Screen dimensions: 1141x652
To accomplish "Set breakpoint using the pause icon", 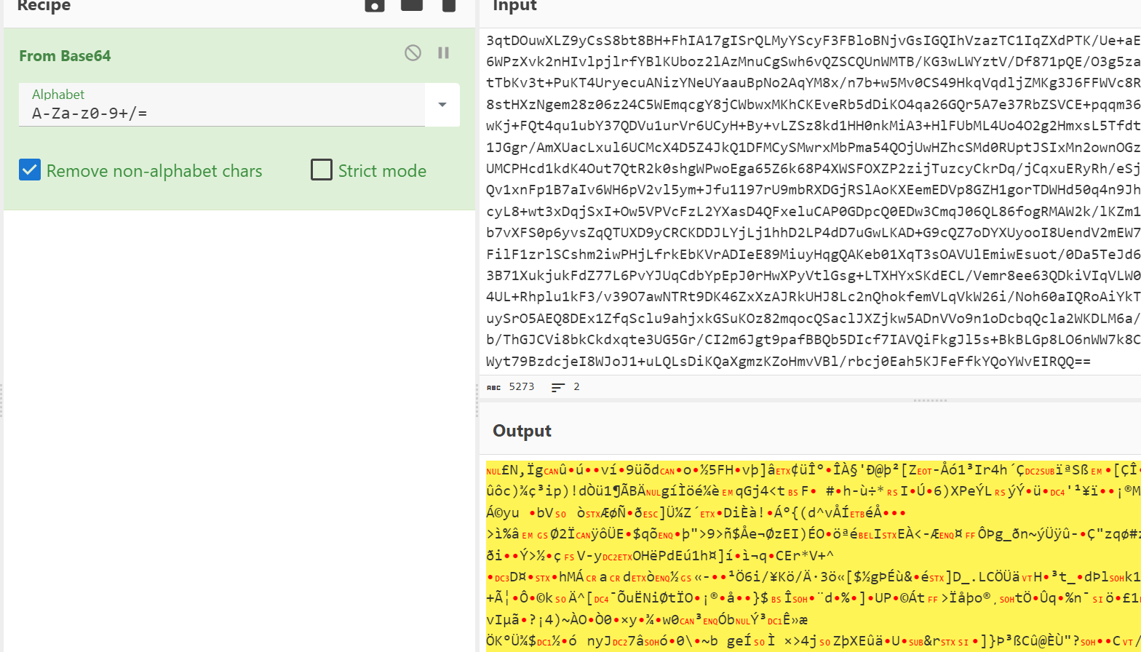I will pos(443,53).
